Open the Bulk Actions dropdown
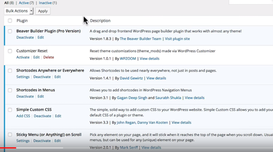 (18, 11)
